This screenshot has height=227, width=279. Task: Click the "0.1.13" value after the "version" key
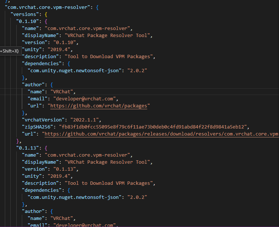tap(65, 169)
